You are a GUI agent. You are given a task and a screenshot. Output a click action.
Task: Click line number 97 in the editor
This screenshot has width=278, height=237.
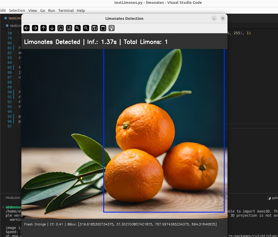tap(10, 126)
